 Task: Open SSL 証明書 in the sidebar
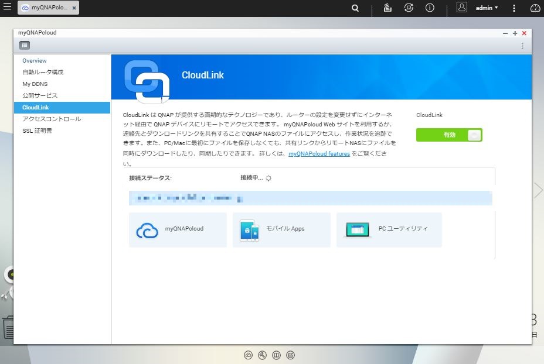click(37, 131)
